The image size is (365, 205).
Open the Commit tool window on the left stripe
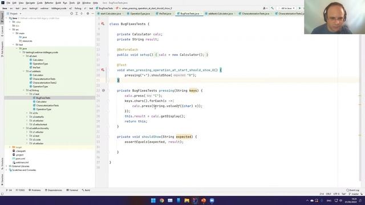point(2,31)
